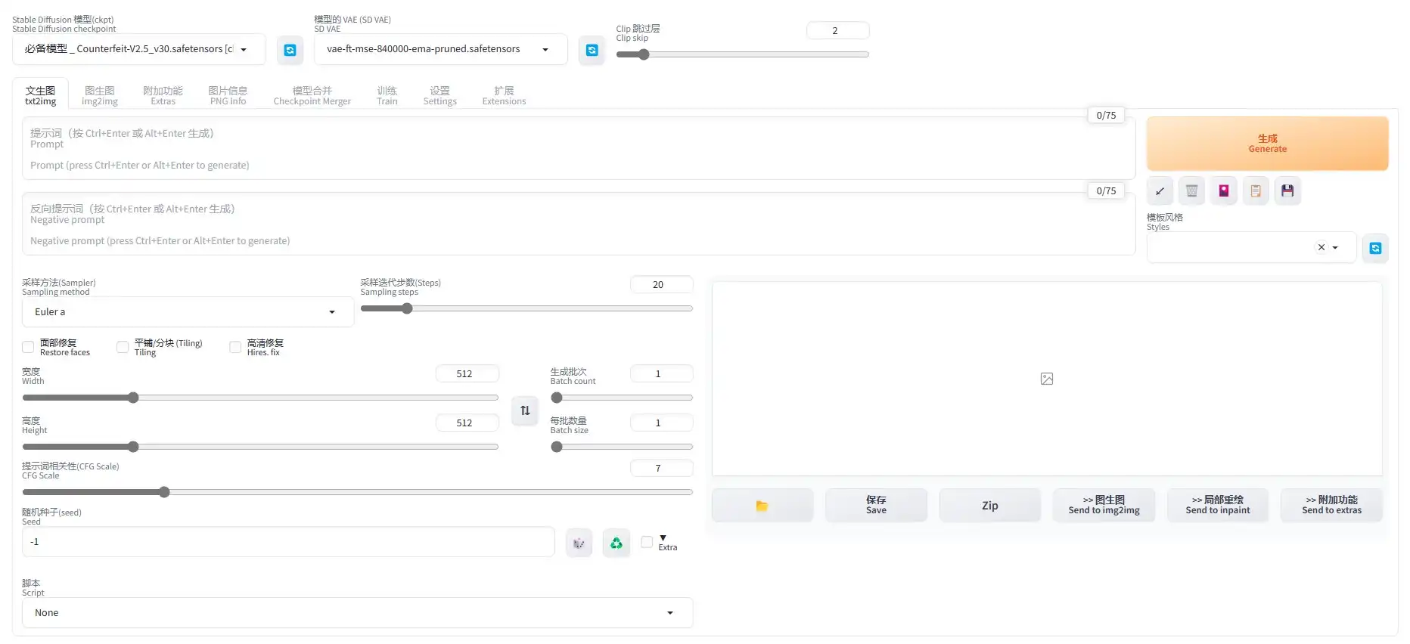
Task: Enable the Hires. fix checkbox
Action: [235, 347]
